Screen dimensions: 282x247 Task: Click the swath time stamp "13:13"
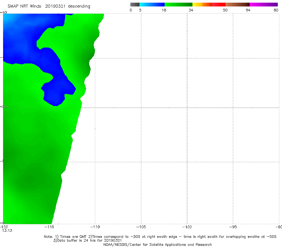(x=7, y=231)
